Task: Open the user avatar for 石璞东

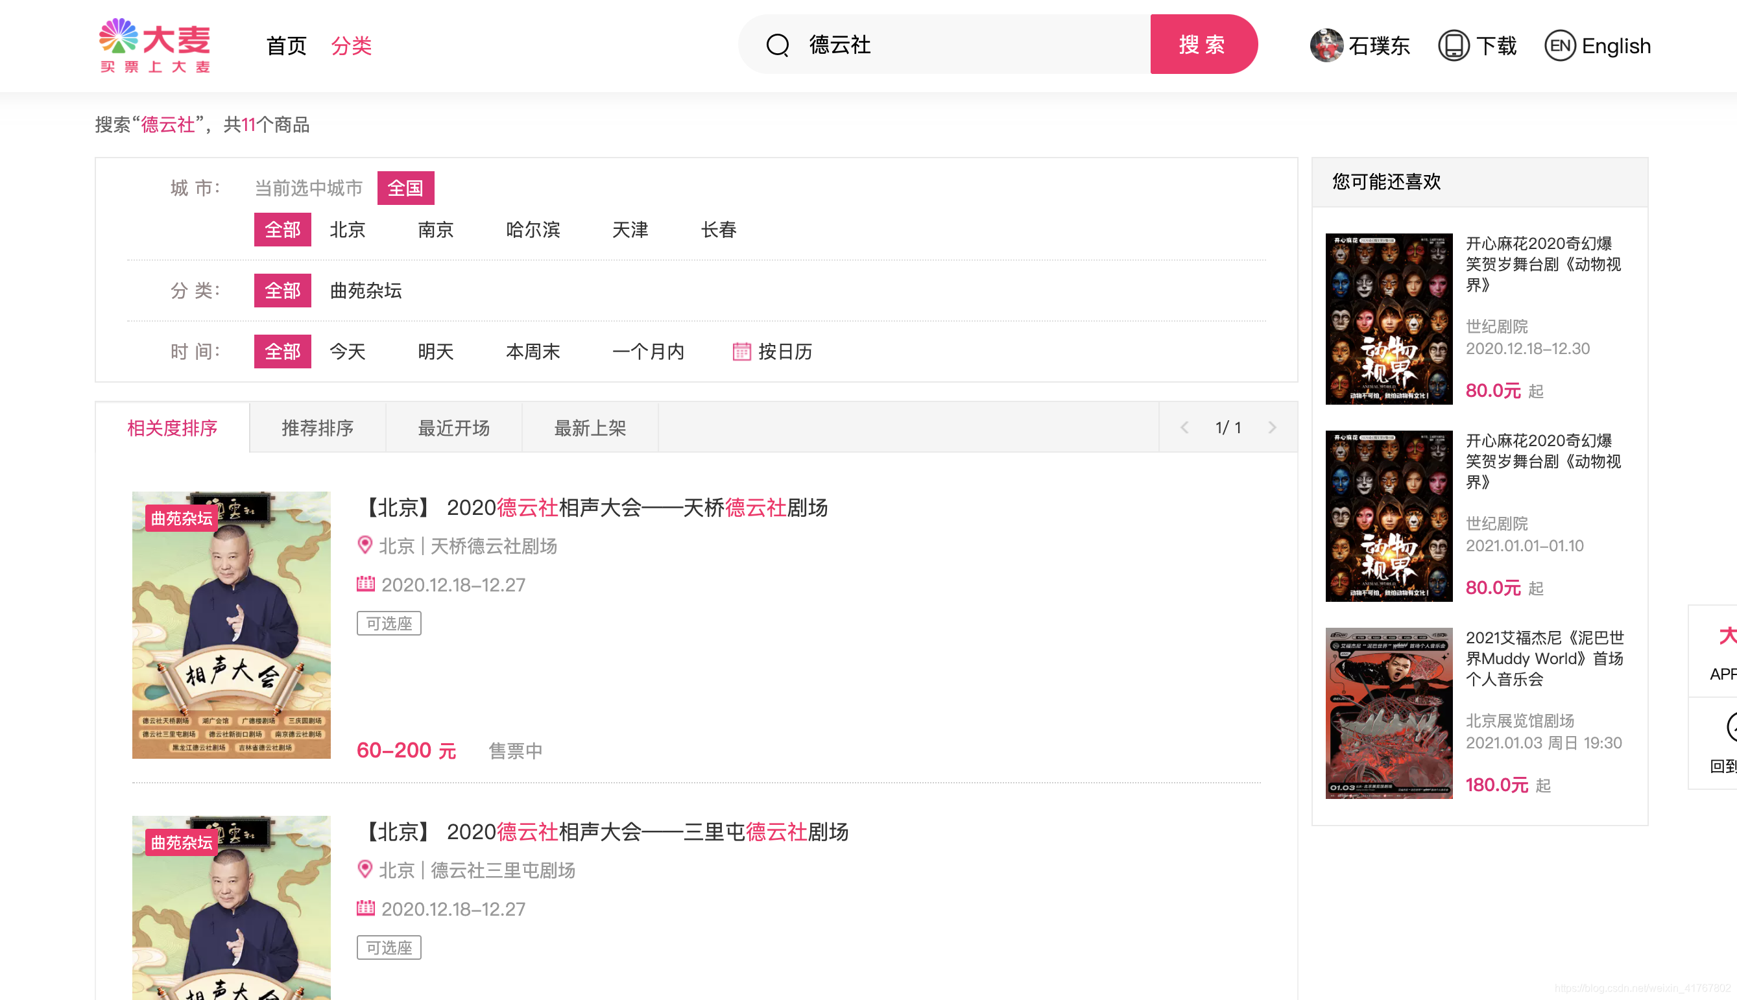Action: click(1326, 45)
